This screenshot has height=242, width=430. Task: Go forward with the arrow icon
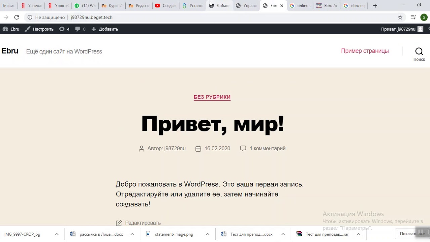tap(6, 17)
